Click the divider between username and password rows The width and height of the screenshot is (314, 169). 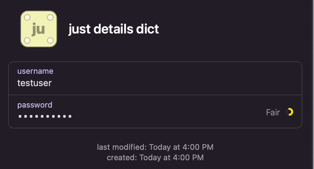[x=155, y=95]
